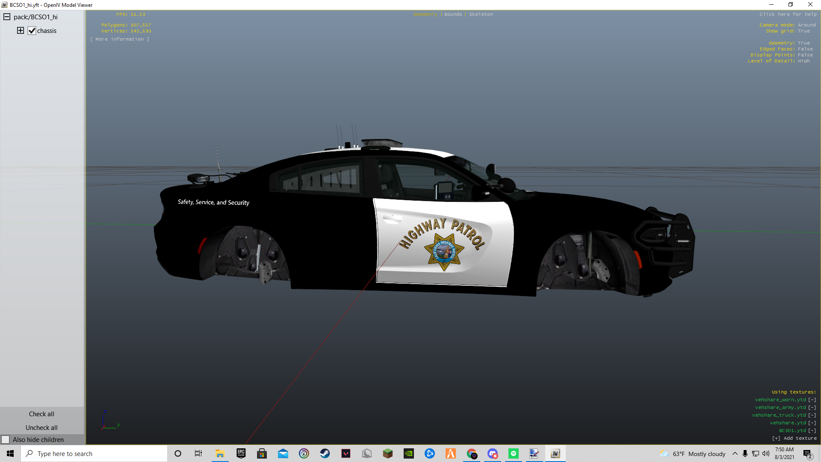
Task: Expand the chassis tree node
Action: point(21,30)
